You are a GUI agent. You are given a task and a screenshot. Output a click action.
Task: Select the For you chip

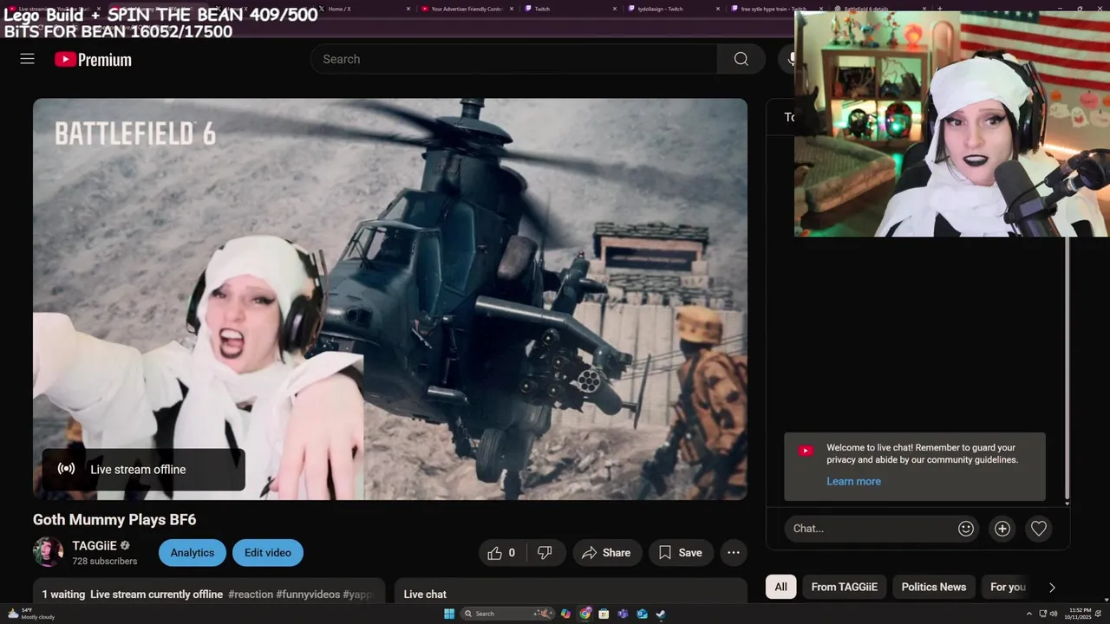point(1008,587)
